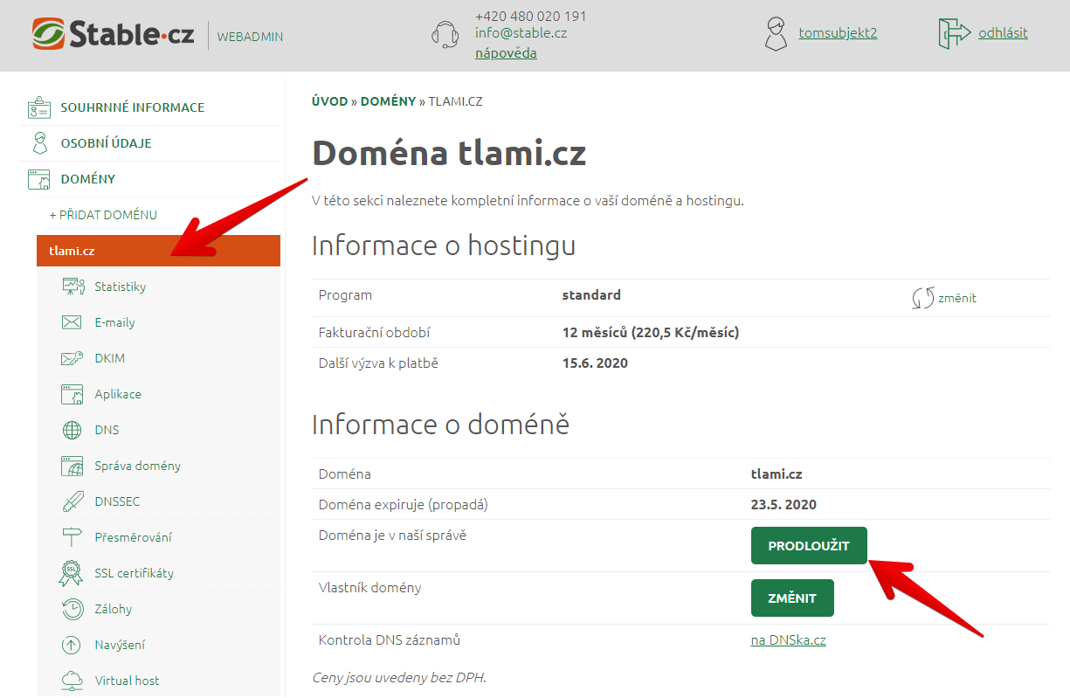
Task: Click the změnit refresh arrows icon
Action: [x=922, y=298]
